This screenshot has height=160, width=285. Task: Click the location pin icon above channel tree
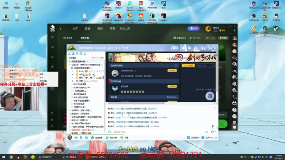pos(77,54)
